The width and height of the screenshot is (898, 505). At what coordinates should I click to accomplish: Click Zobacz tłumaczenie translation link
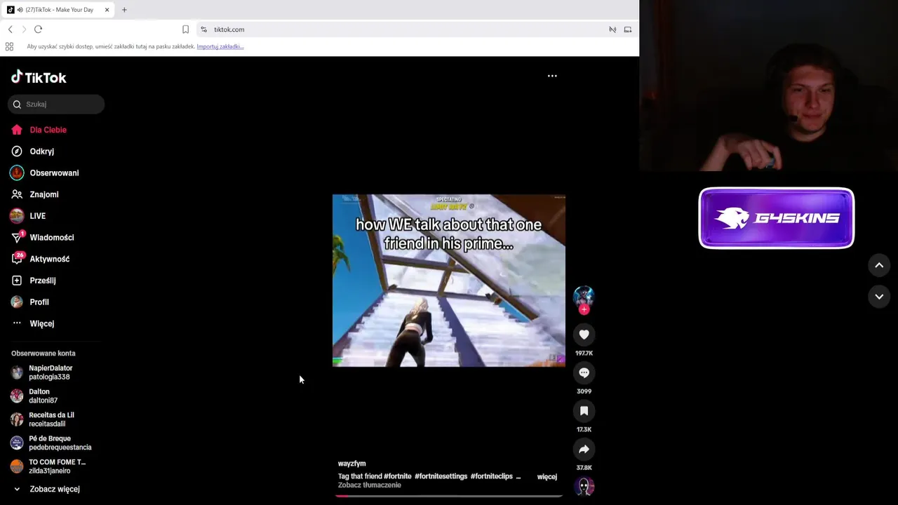click(x=370, y=485)
